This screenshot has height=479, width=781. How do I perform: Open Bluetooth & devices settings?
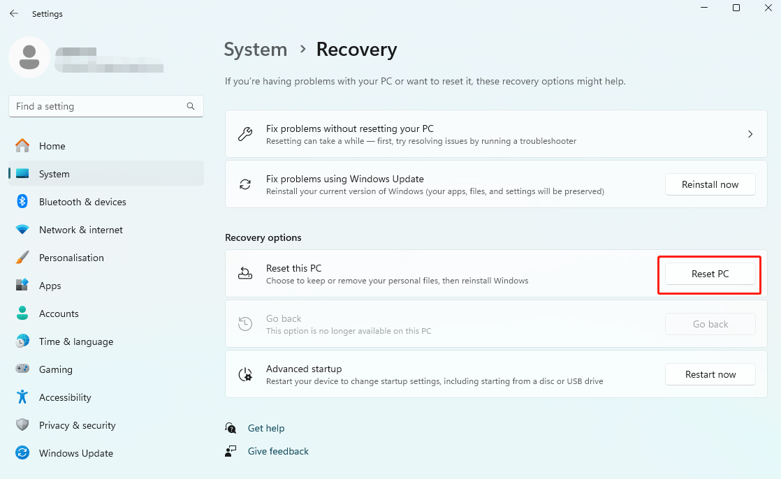click(x=106, y=202)
